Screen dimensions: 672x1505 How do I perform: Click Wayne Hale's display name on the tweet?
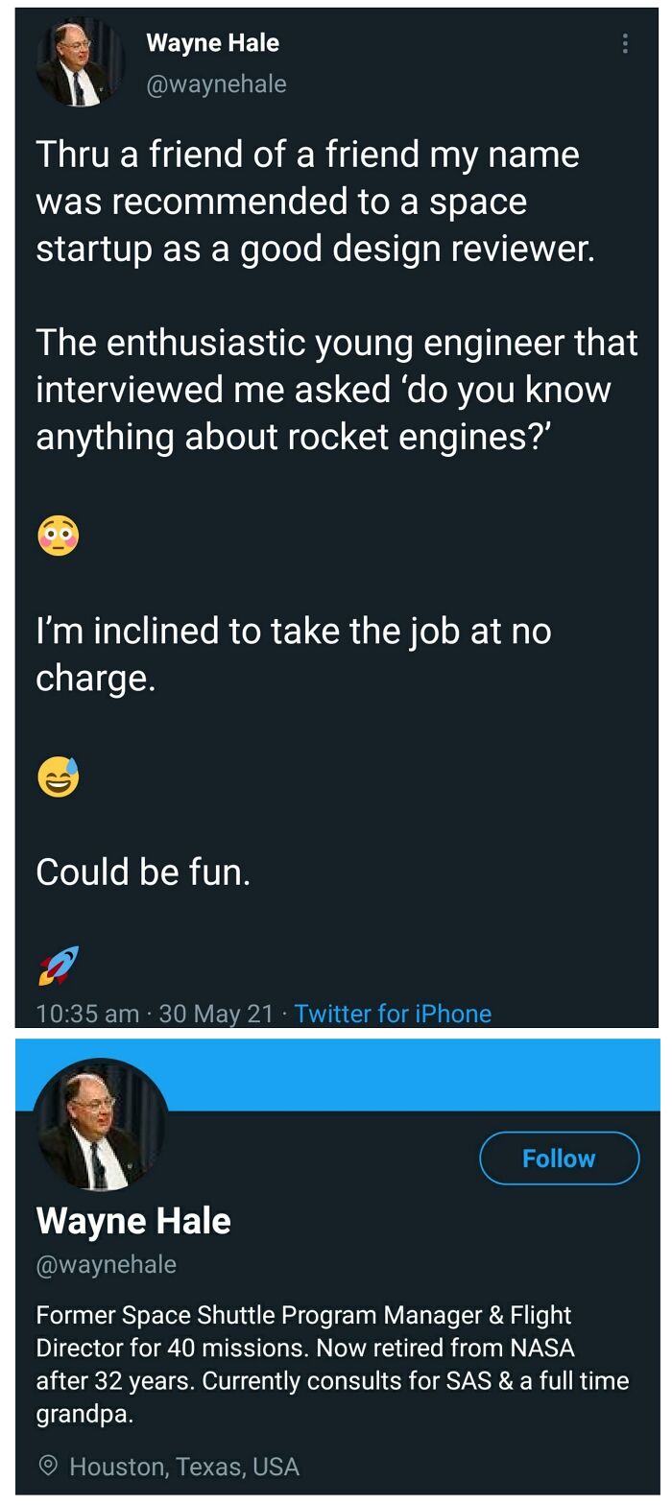tap(211, 42)
